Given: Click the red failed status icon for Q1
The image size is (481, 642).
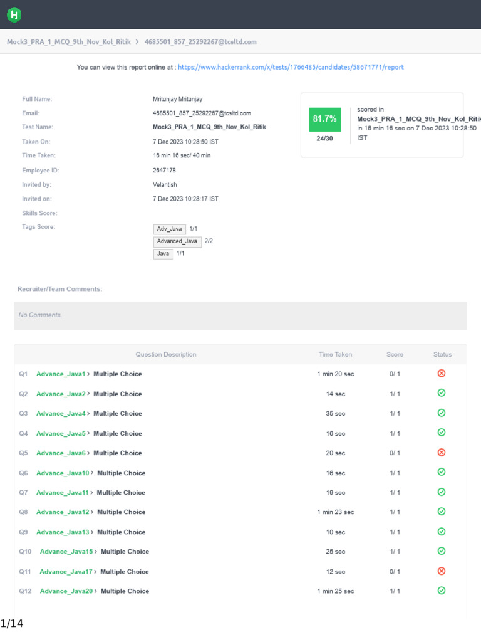Looking at the screenshot, I should [441, 374].
